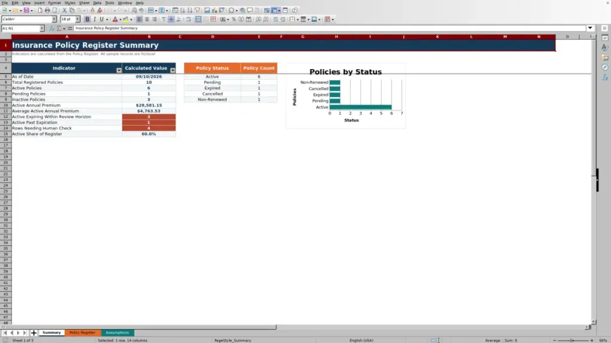This screenshot has height=343, width=611.
Task: Open the sidebar Gallery panel icon
Action: [605, 58]
